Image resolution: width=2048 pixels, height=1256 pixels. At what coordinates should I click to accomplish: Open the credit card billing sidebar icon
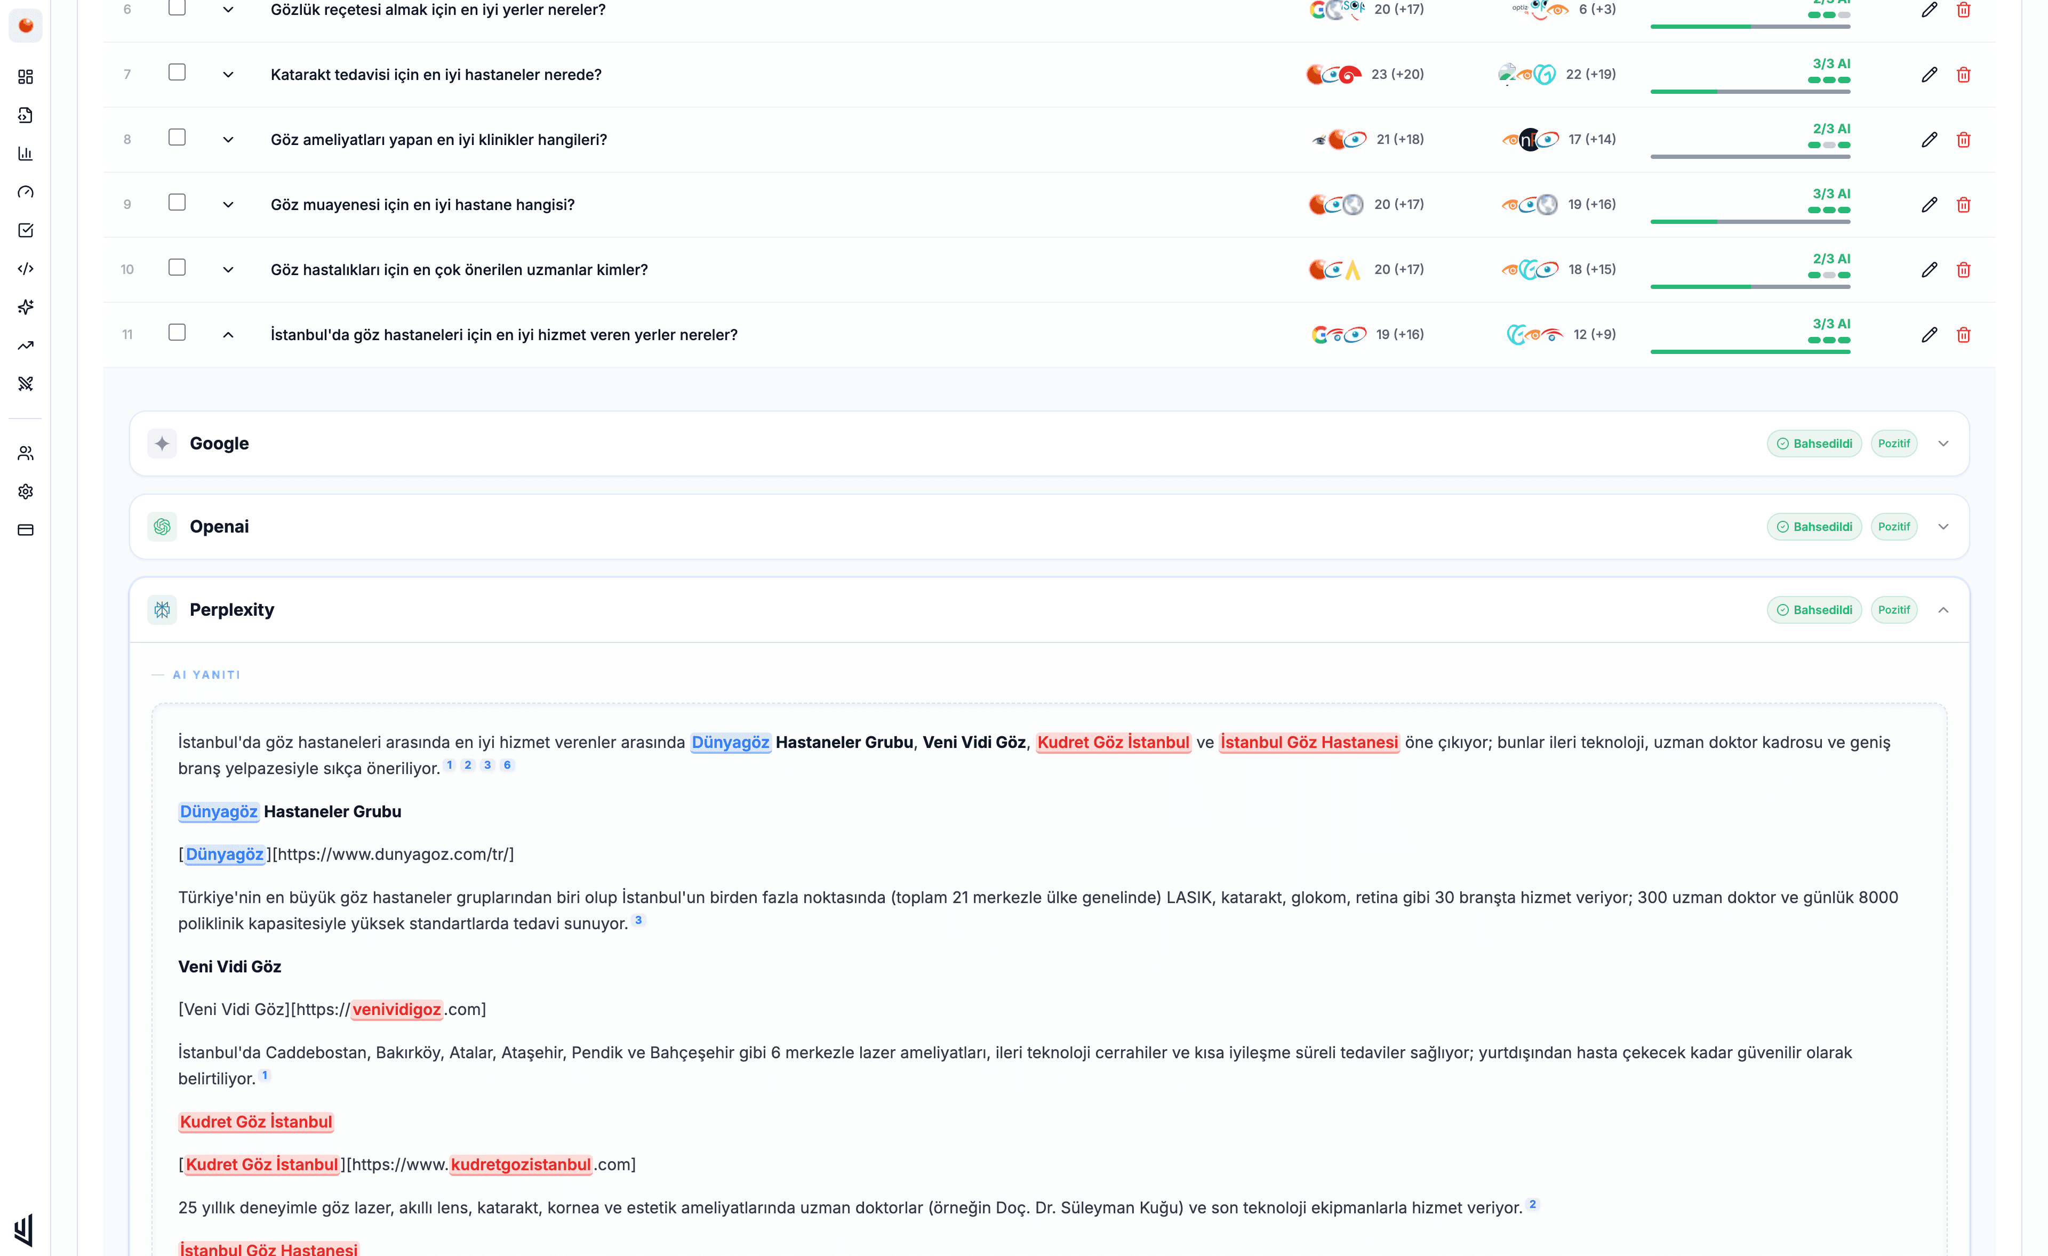coord(25,530)
